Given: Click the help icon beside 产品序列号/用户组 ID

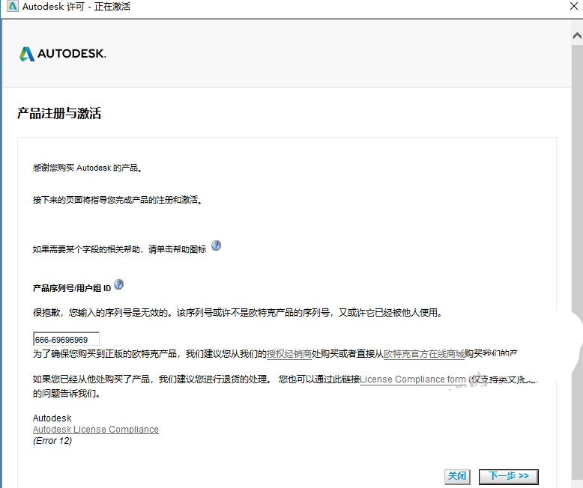Looking at the screenshot, I should coord(118,284).
